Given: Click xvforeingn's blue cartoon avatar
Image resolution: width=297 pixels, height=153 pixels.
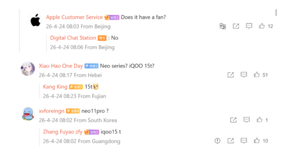Looking at the screenshot, I should (28, 114).
